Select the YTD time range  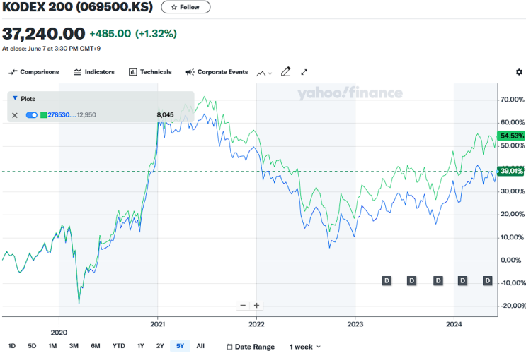click(x=119, y=346)
